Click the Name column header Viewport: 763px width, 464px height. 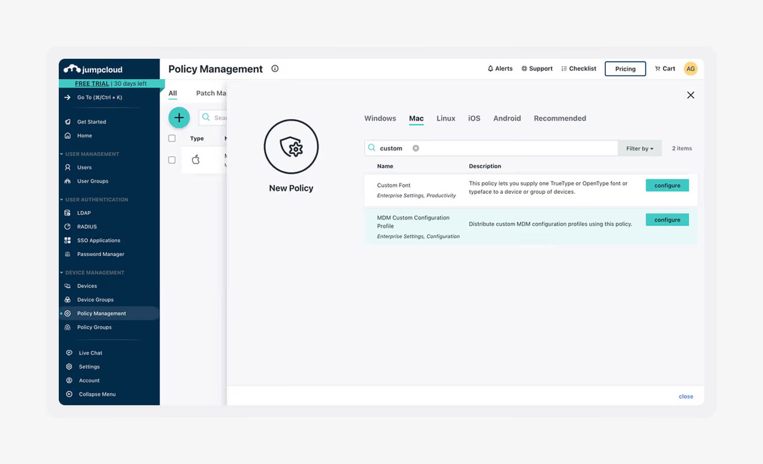[385, 167]
